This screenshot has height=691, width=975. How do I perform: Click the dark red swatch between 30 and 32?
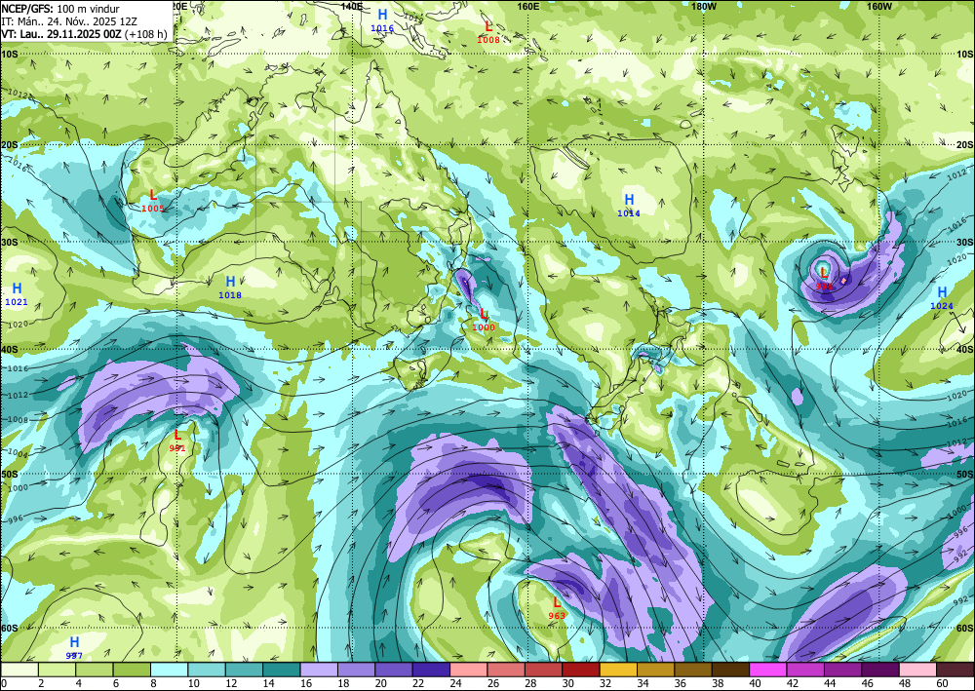(x=581, y=670)
